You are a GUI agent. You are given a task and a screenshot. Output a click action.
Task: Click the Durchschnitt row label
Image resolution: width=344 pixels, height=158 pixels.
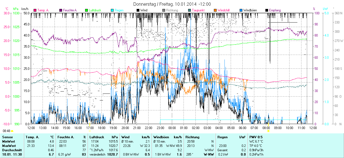[x=11, y=150]
